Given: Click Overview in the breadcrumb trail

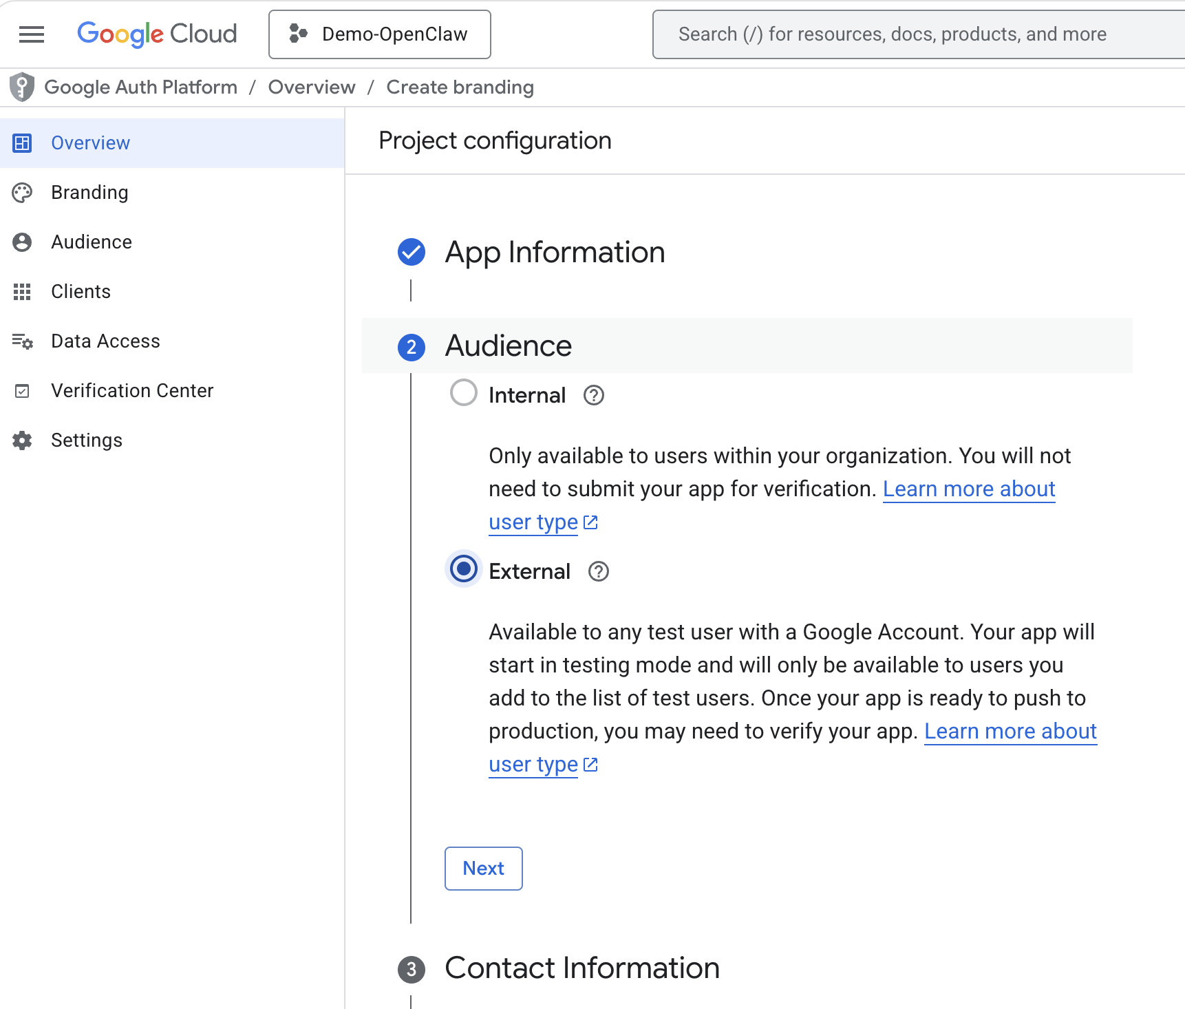Looking at the screenshot, I should 311,87.
